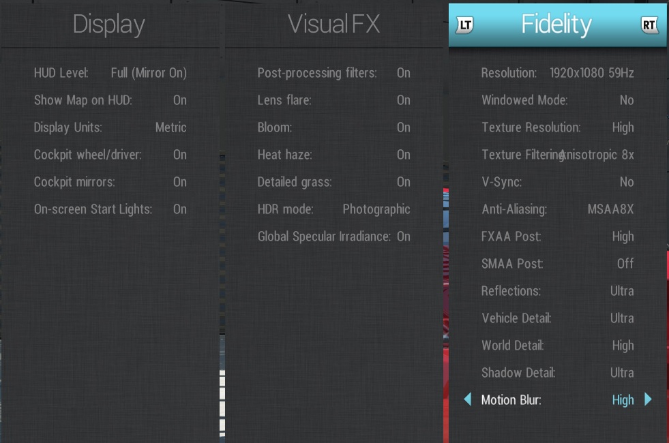Change HDR mode Photographic value
This screenshot has width=669, height=443.
tap(376, 209)
